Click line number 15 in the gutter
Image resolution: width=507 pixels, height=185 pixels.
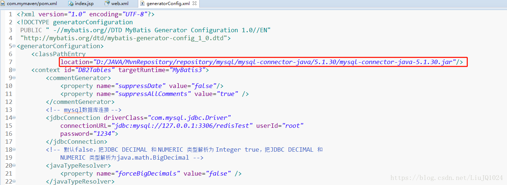click(x=8, y=126)
